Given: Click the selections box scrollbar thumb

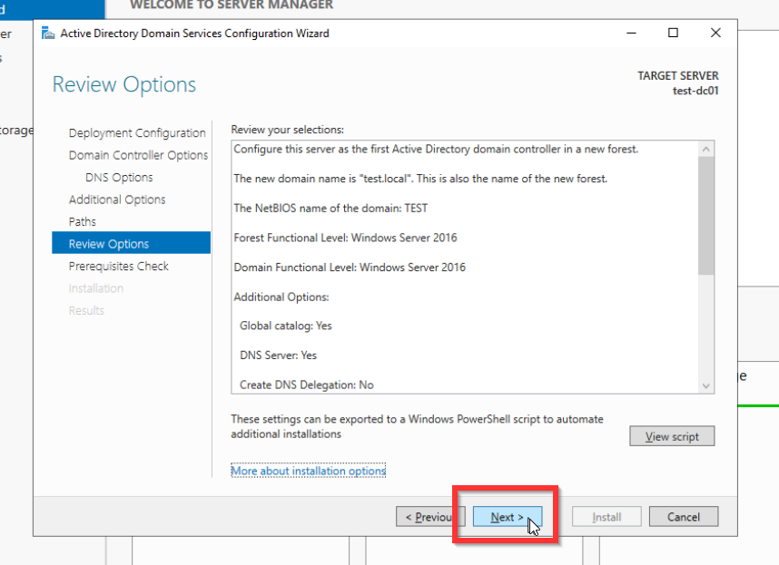Looking at the screenshot, I should click(706, 216).
